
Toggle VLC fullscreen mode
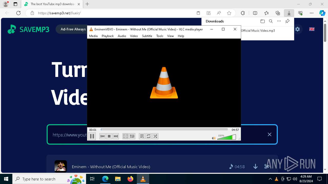click(x=125, y=136)
